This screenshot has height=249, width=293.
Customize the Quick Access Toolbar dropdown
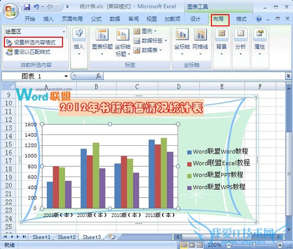[67, 7]
